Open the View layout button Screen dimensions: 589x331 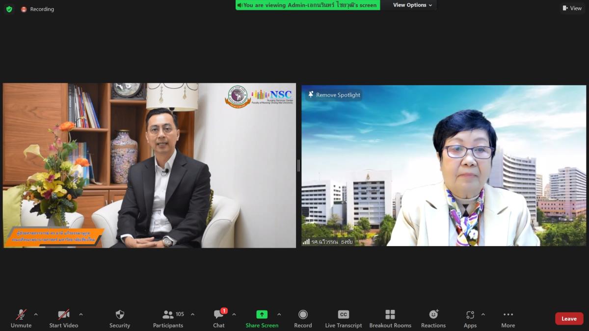point(572,8)
